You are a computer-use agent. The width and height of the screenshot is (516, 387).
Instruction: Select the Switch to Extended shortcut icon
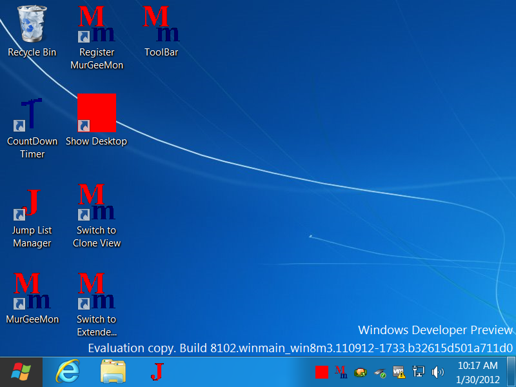pyautogui.click(x=97, y=304)
